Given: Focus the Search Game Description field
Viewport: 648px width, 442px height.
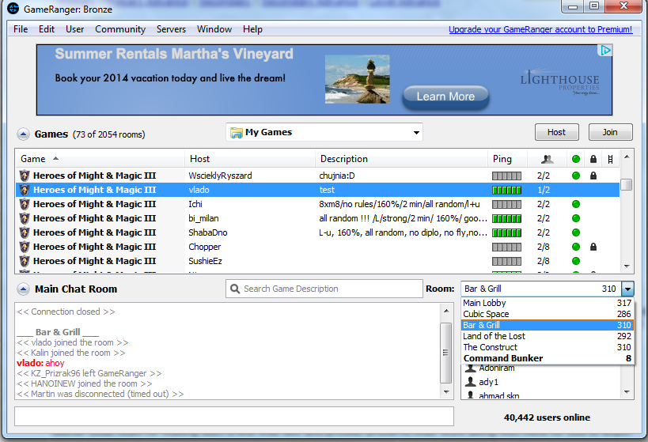Looking at the screenshot, I should [324, 289].
